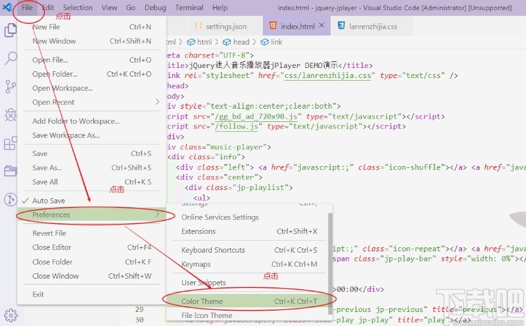
Task: Click line number 30 in gutter
Action: pyautogui.click(x=139, y=320)
